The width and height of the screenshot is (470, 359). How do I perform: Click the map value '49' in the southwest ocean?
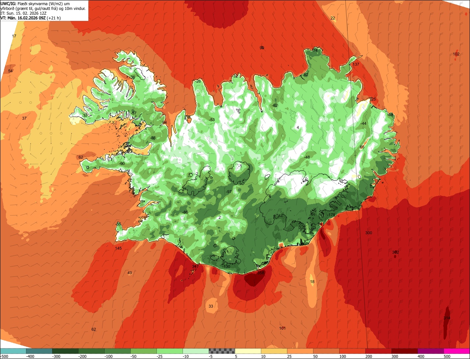click(130, 273)
